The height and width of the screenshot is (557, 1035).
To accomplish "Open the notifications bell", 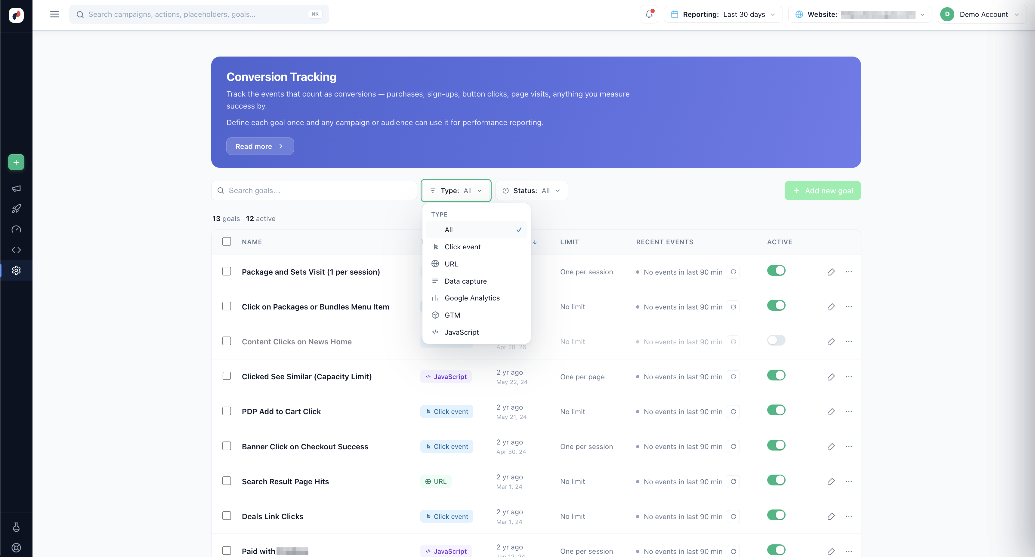I will pos(649,14).
